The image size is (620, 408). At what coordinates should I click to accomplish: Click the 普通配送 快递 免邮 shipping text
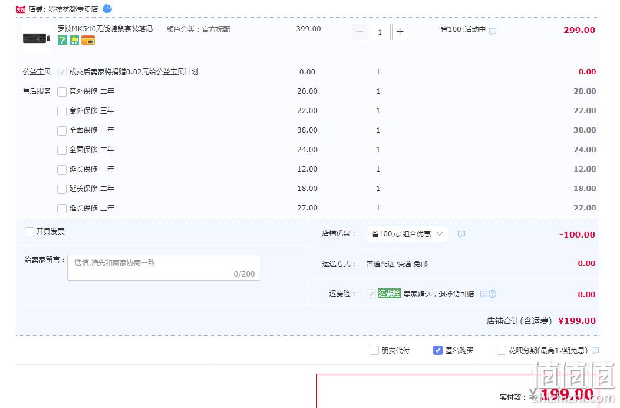click(397, 264)
